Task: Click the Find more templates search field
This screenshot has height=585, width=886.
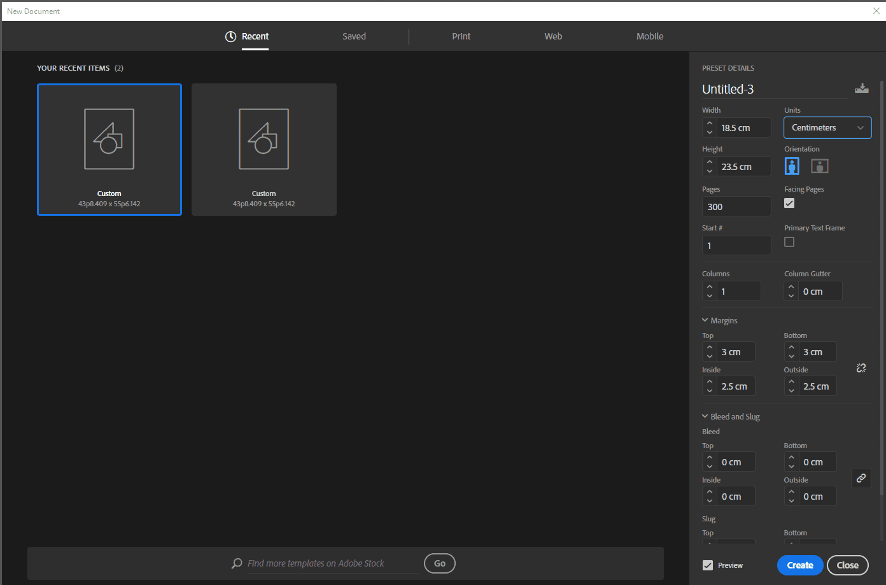Action: (x=333, y=563)
